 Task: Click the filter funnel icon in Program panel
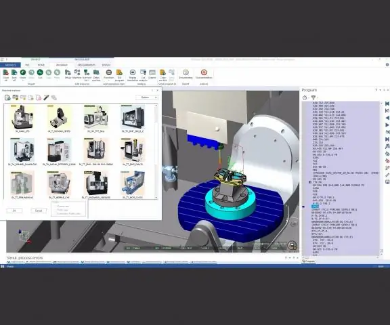click(x=313, y=97)
